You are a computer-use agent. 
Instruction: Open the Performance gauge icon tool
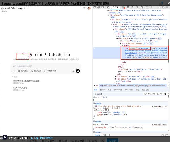(137, 7)
